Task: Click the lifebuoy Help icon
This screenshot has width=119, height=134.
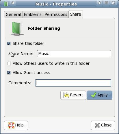Action: [11, 125]
